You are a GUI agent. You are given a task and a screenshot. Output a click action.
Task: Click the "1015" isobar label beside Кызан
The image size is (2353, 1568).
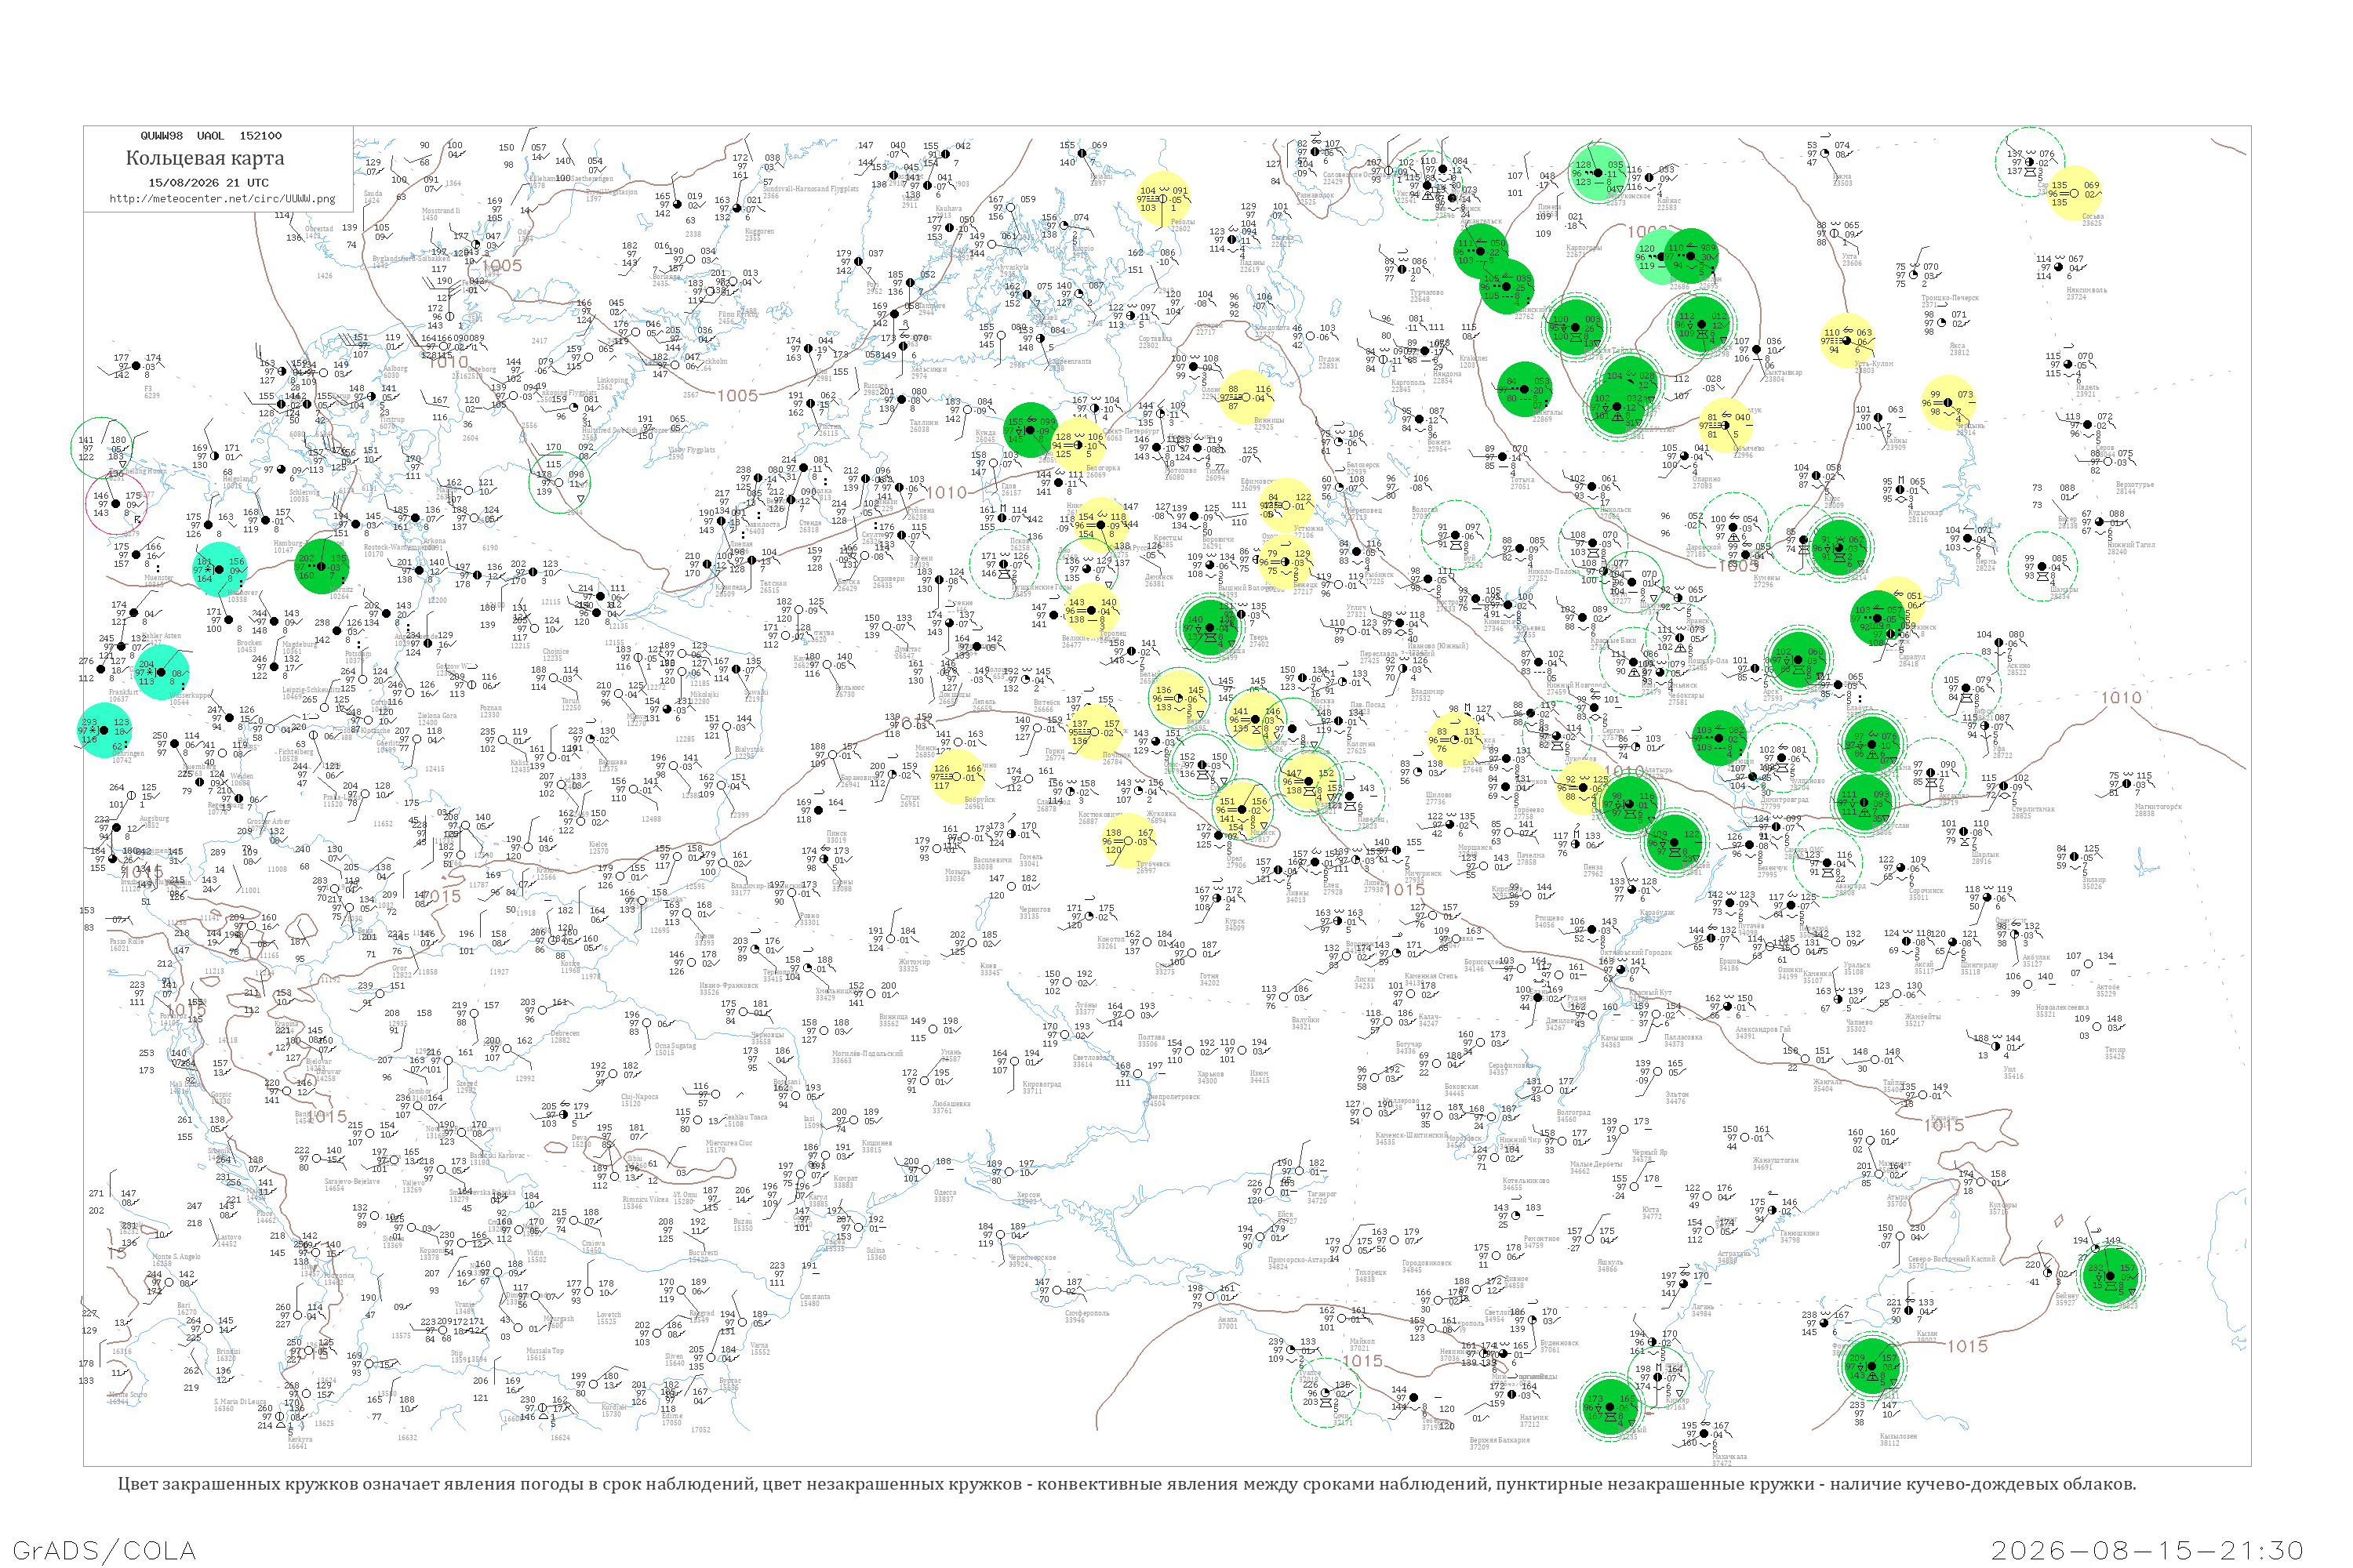pyautogui.click(x=1967, y=1346)
